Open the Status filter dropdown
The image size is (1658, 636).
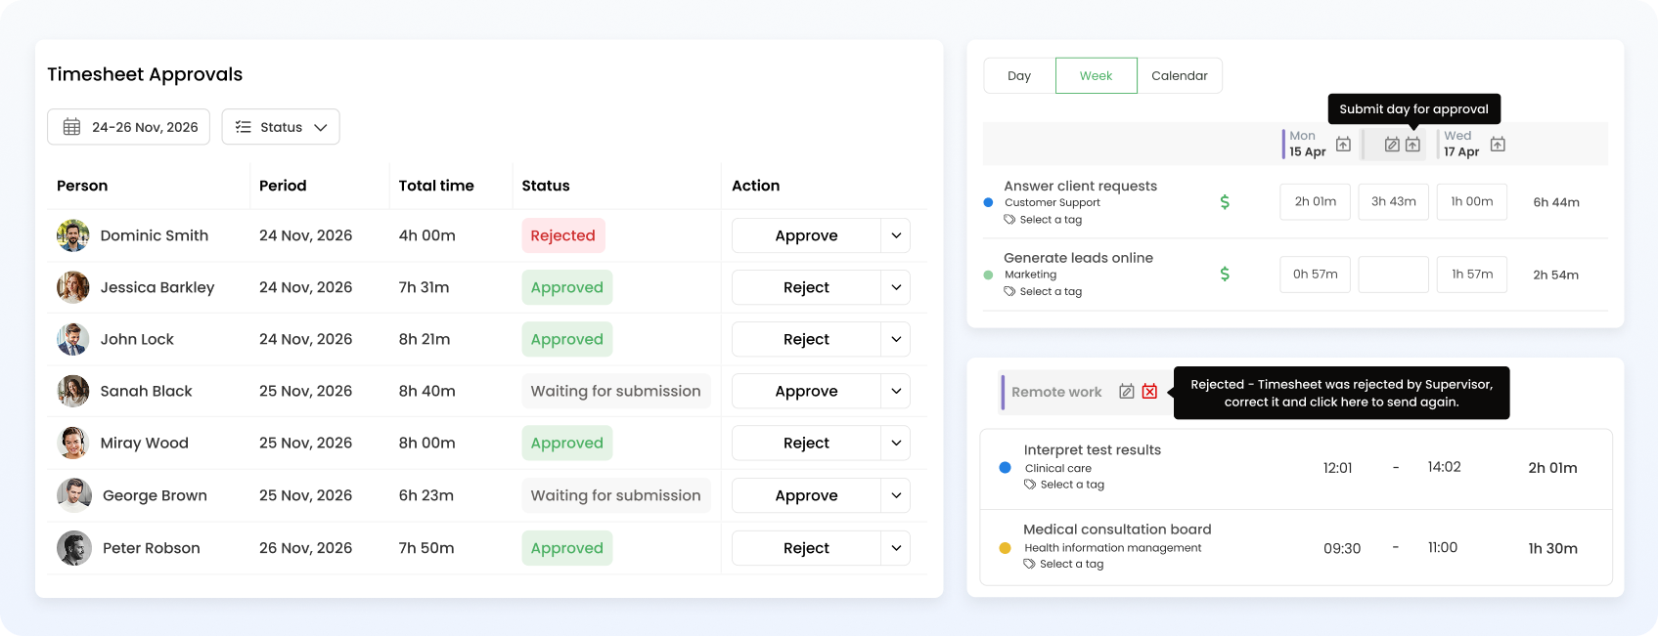coord(281,127)
